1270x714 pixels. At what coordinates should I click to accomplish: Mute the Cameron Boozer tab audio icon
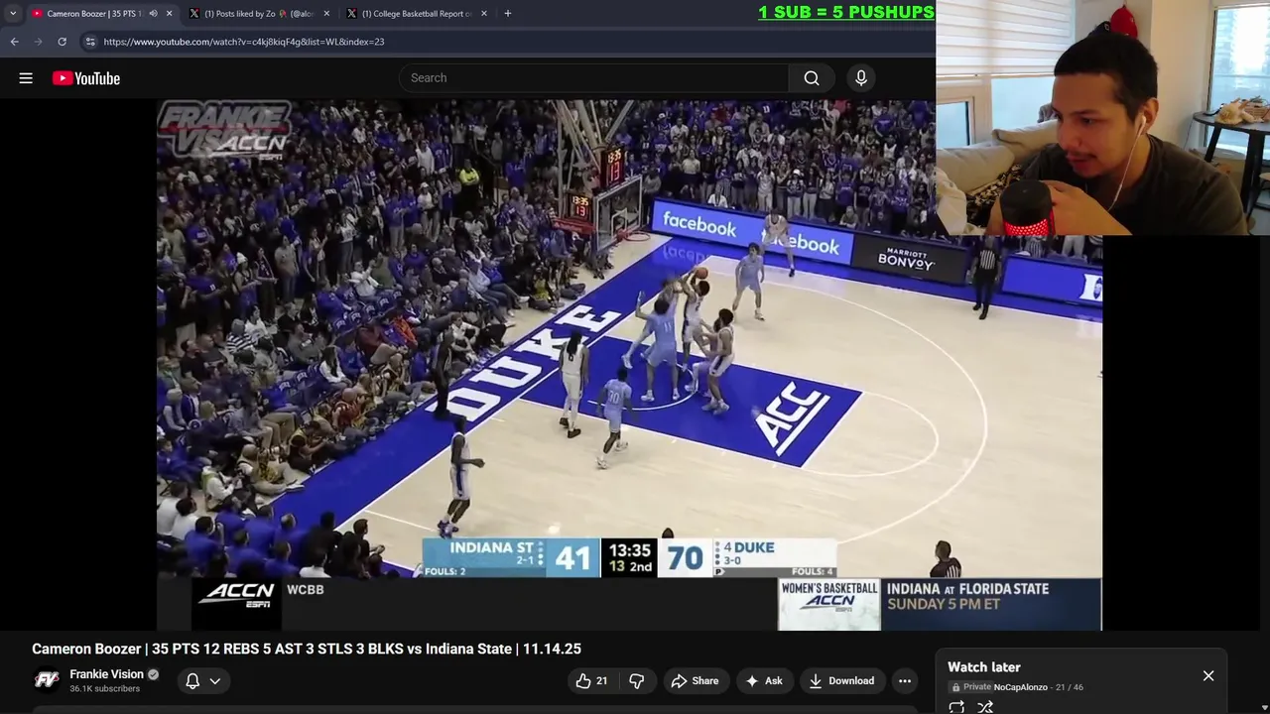(x=153, y=14)
